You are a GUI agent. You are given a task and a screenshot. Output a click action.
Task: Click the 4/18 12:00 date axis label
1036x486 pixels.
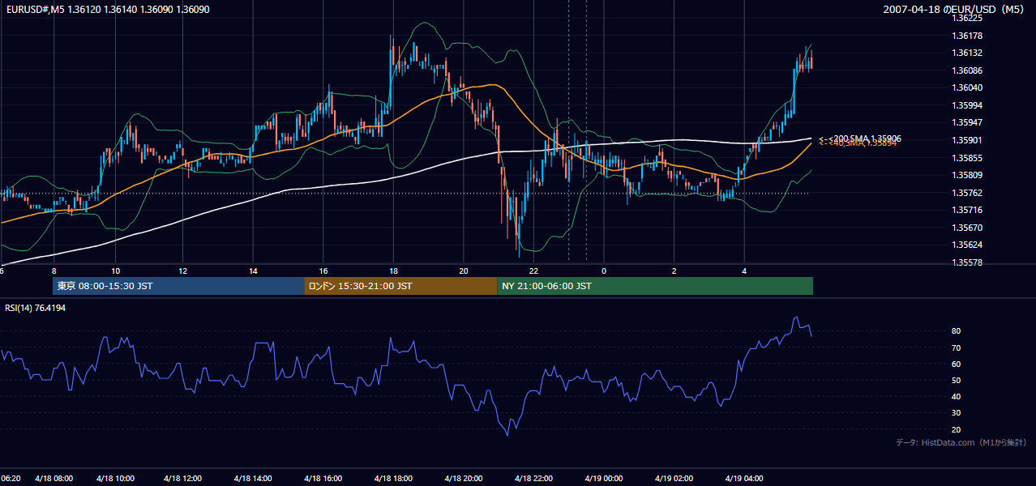click(182, 479)
